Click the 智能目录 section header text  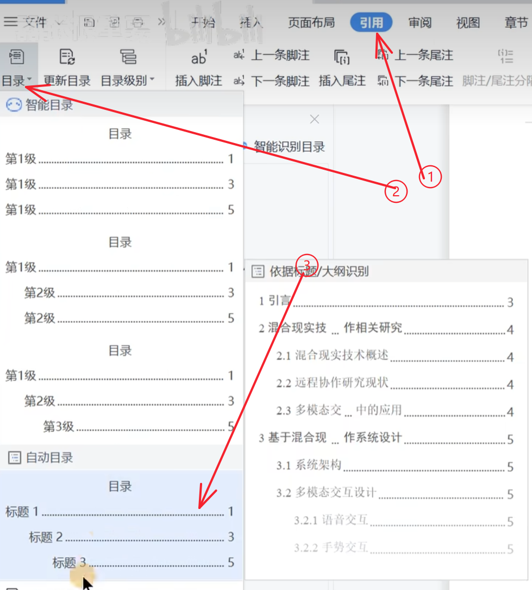49,105
